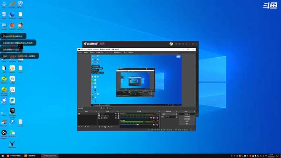Toggle lock on display capture source
This screenshot has width=281, height=158.
click(x=118, y=118)
